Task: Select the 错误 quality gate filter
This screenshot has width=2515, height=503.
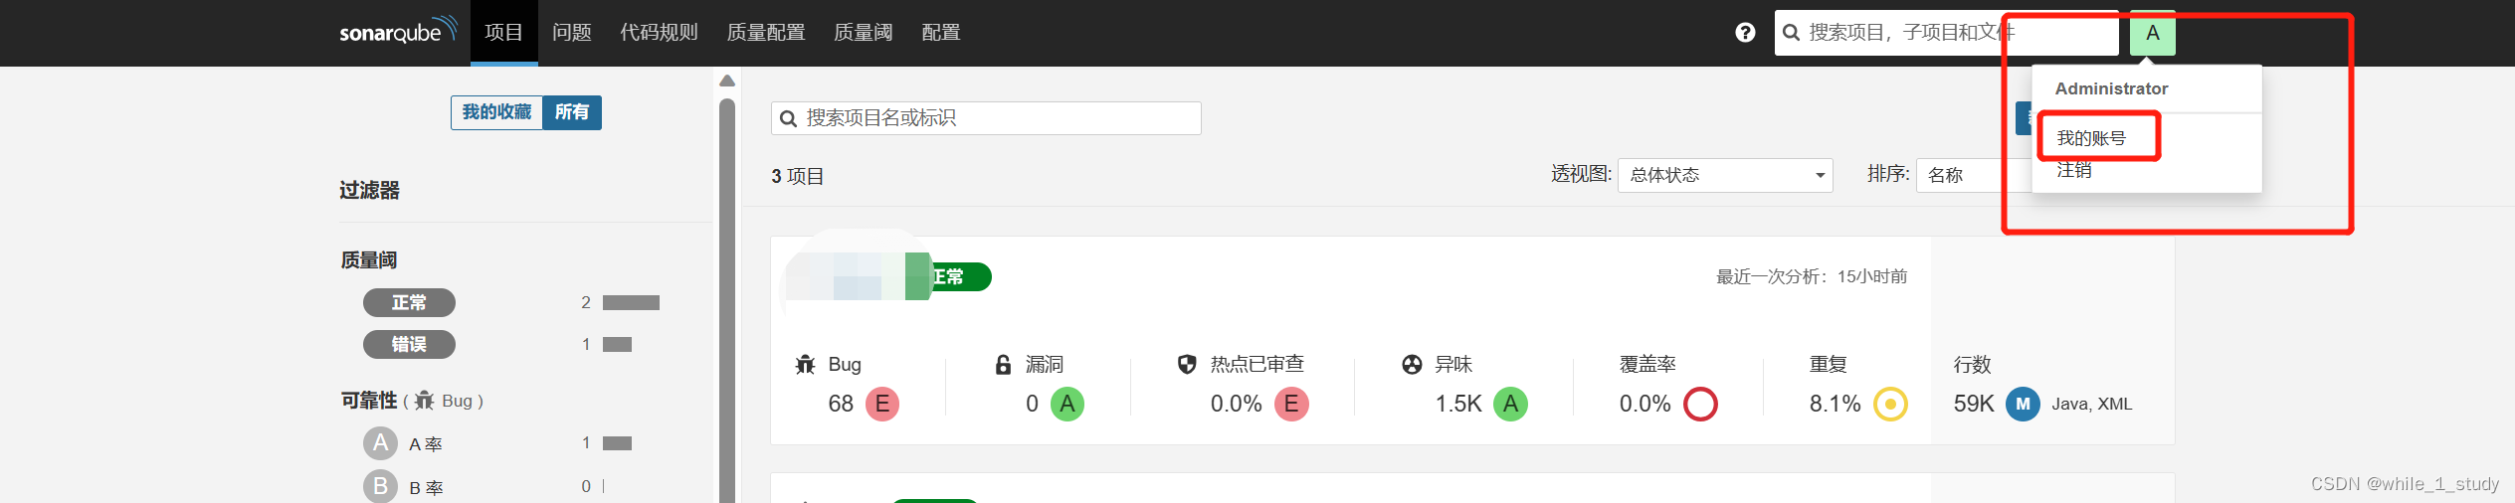Action: pyautogui.click(x=409, y=344)
